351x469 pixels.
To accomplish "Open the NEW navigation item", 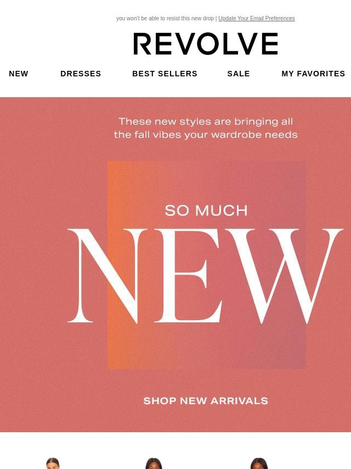I will [19, 74].
